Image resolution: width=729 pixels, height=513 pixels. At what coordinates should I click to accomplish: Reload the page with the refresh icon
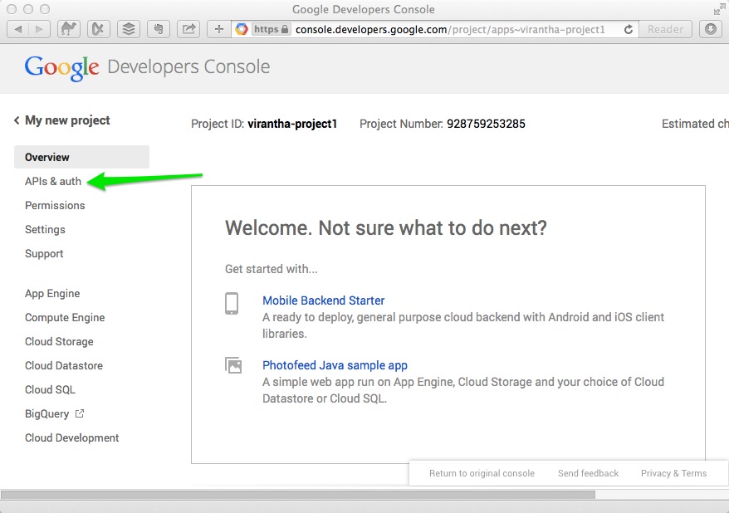click(629, 29)
